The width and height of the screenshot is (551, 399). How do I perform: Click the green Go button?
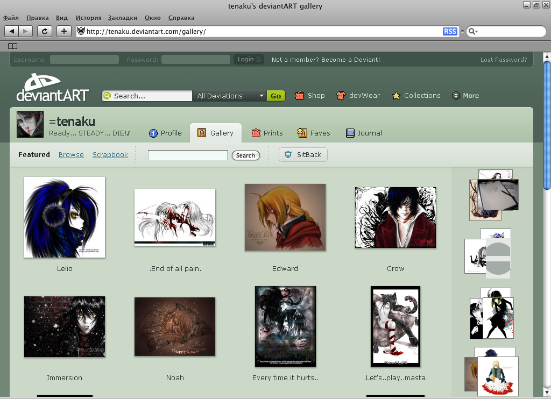[276, 96]
